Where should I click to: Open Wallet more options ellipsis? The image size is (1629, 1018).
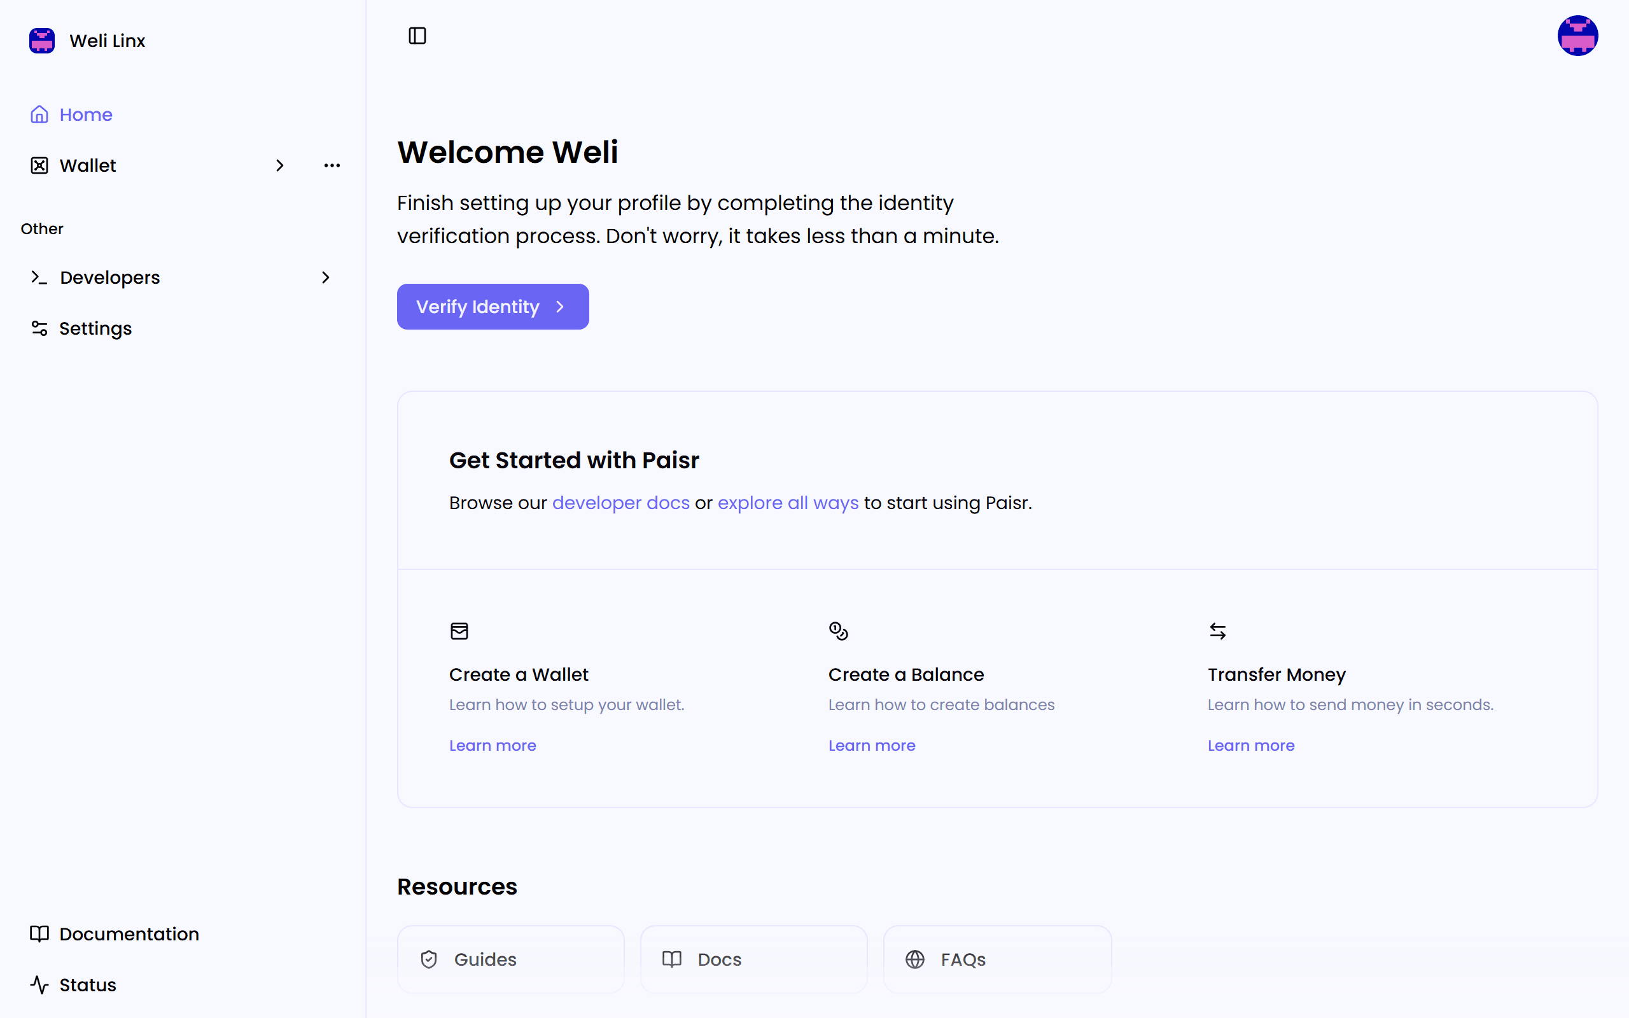tap(332, 165)
